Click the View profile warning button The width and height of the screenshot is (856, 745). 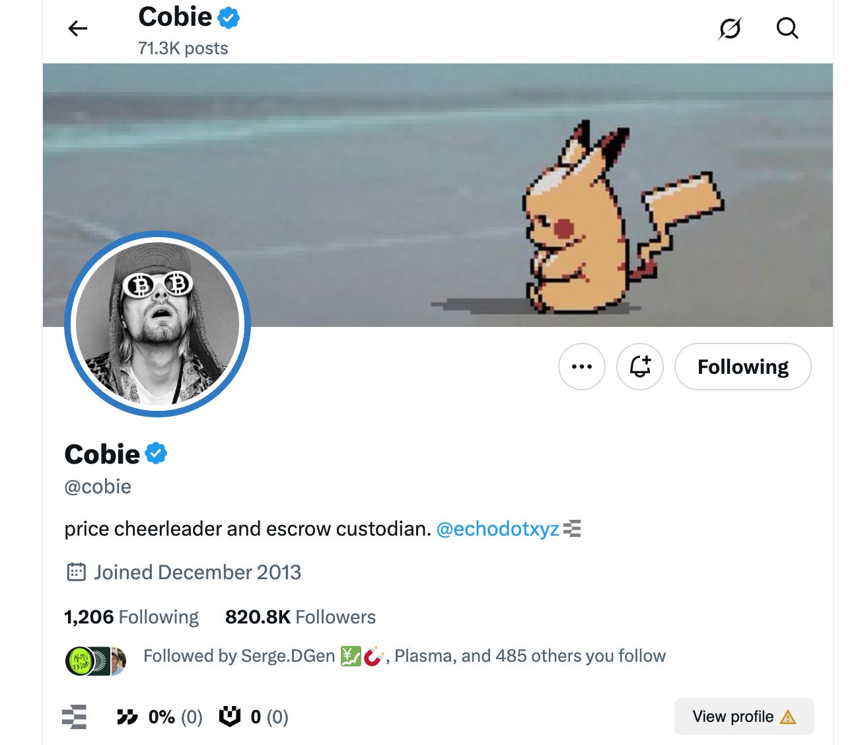click(744, 717)
